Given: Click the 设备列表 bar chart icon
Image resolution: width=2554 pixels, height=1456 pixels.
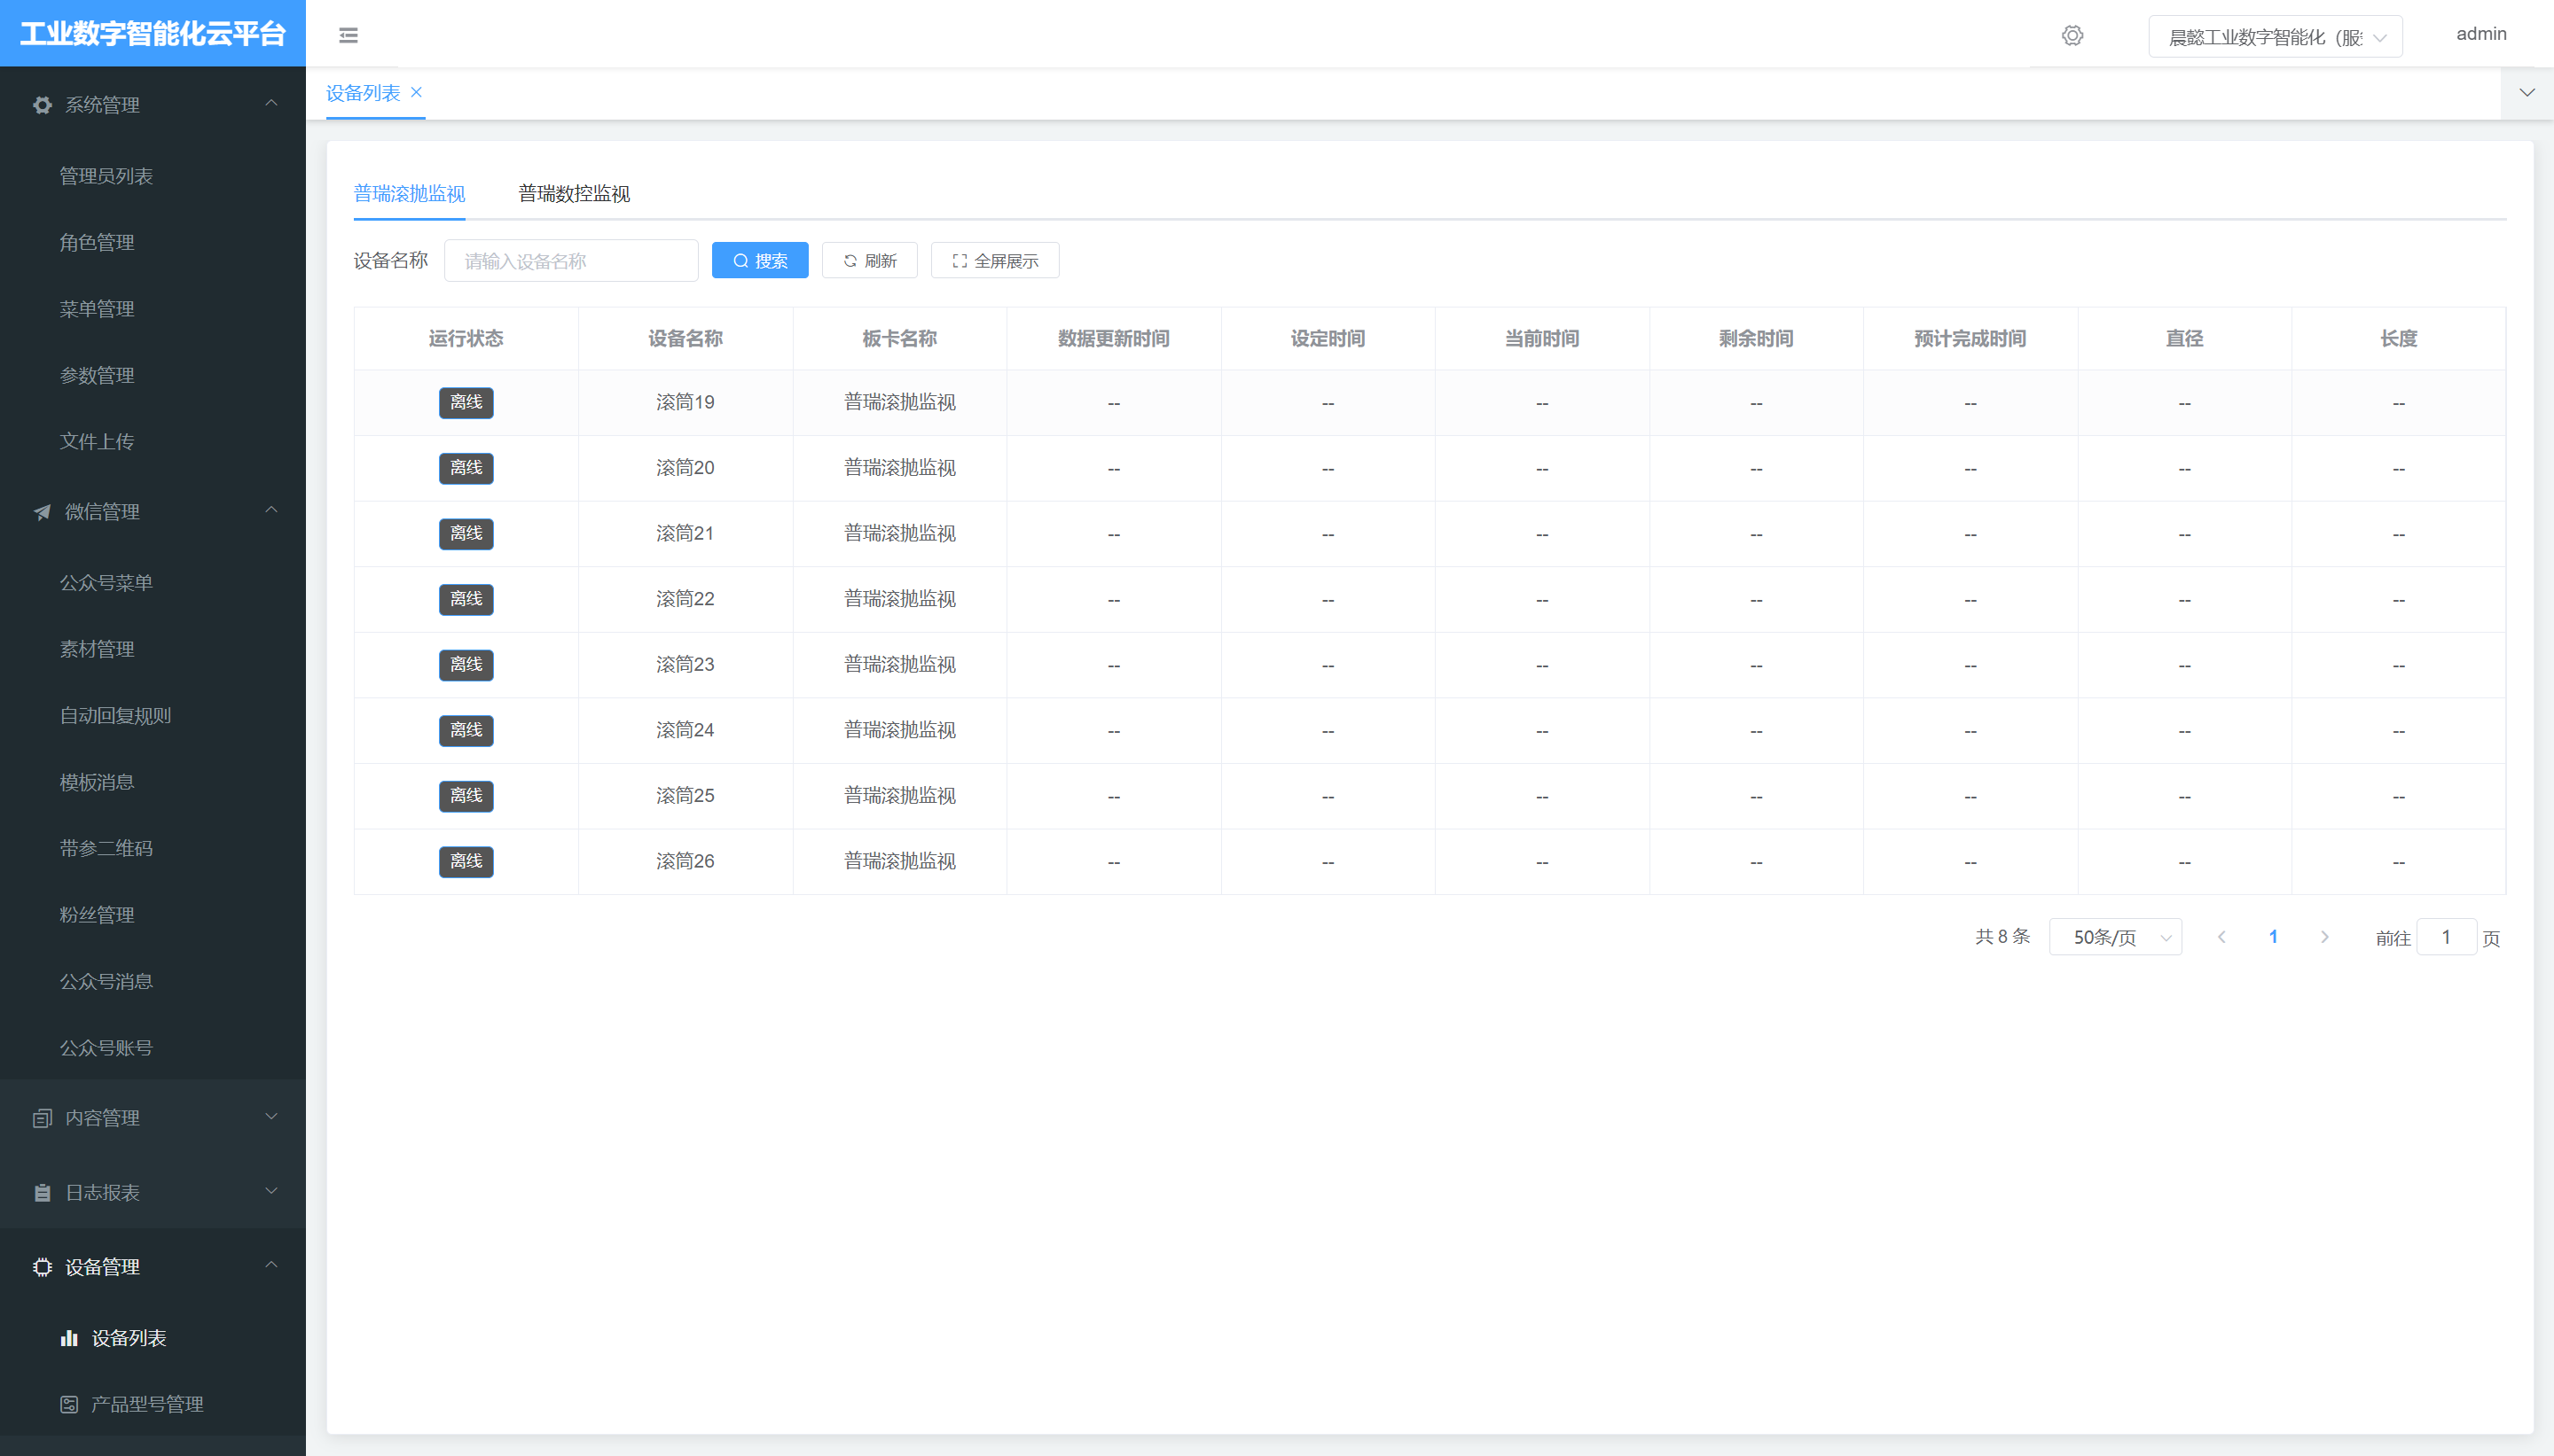Looking at the screenshot, I should pyautogui.click(x=69, y=1338).
